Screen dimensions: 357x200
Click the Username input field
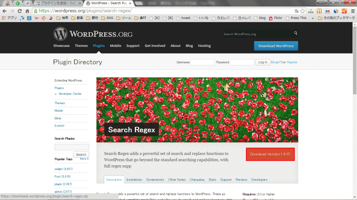coord(203,62)
